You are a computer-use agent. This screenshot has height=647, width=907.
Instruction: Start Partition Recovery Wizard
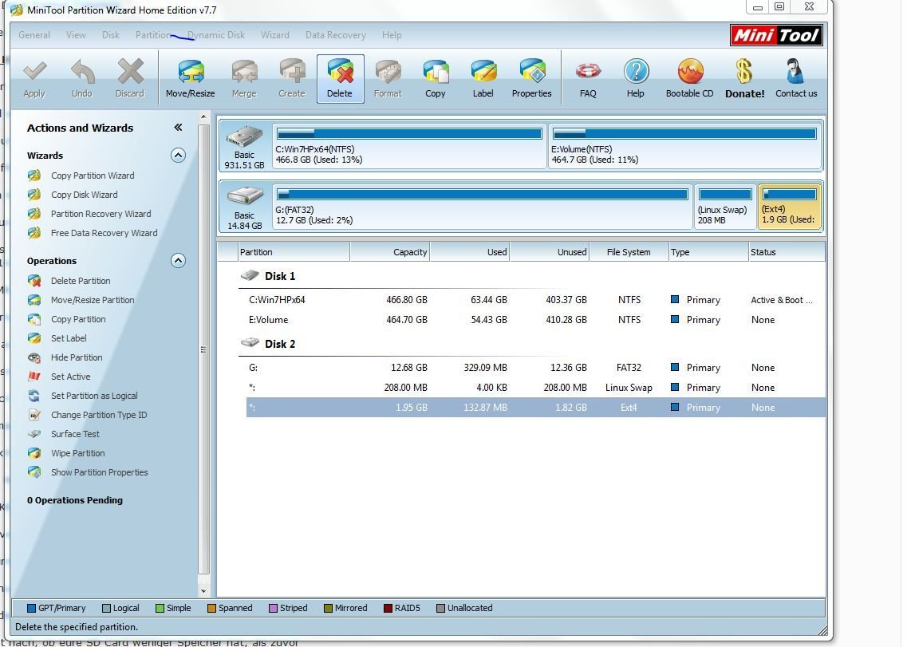[x=101, y=214]
